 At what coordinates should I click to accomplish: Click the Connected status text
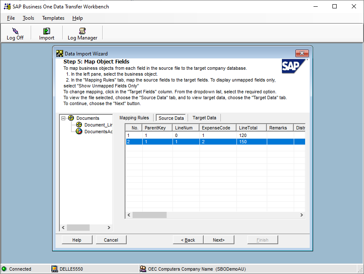(20, 269)
